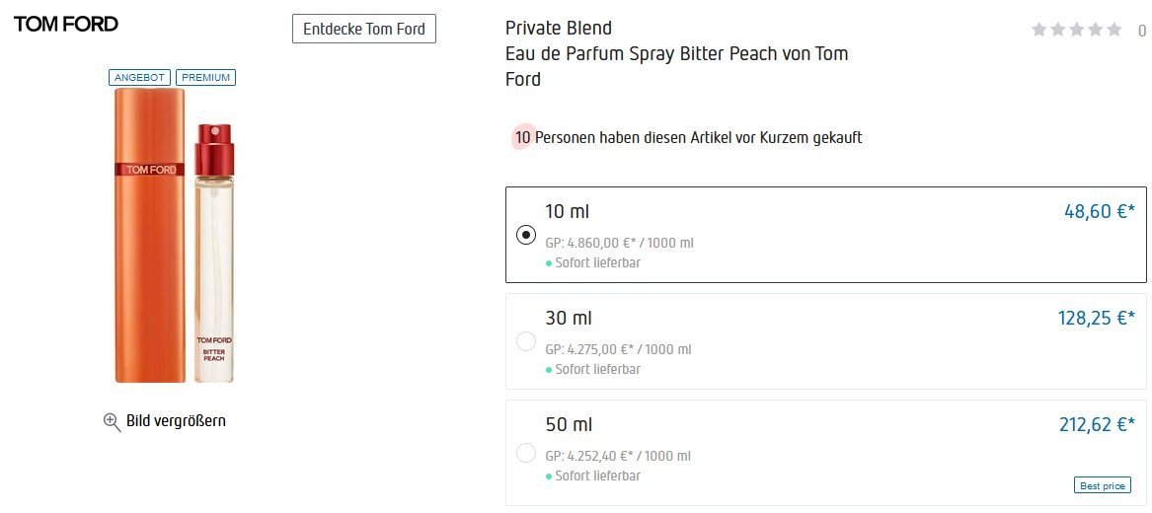
Task: Click the PREMIUM badge on product image
Action: click(x=205, y=77)
